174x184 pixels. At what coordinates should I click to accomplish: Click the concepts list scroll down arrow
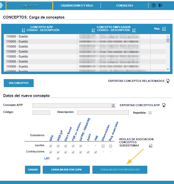(168, 69)
